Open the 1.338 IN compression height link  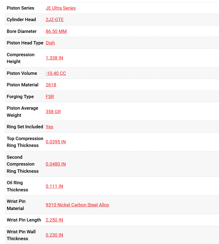[54, 58]
